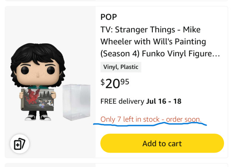Viewport: 233px width, 167px height.
Task: Click the Season 4 text in the title
Action: [x=120, y=54]
